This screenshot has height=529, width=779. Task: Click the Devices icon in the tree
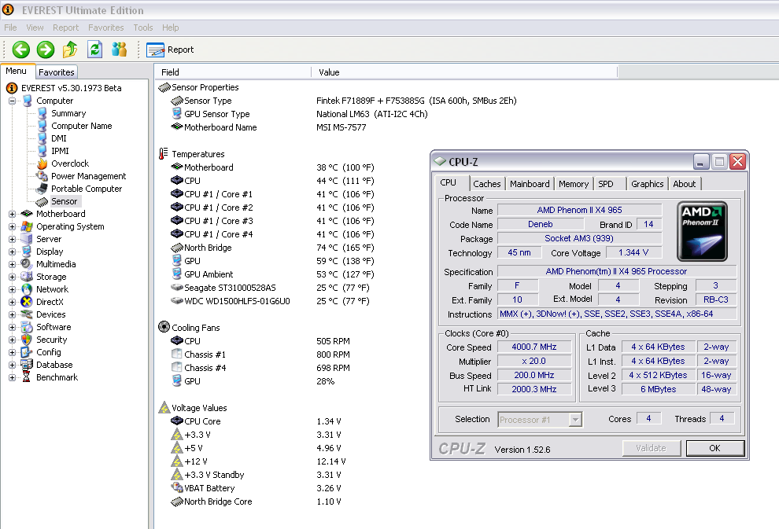click(27, 314)
